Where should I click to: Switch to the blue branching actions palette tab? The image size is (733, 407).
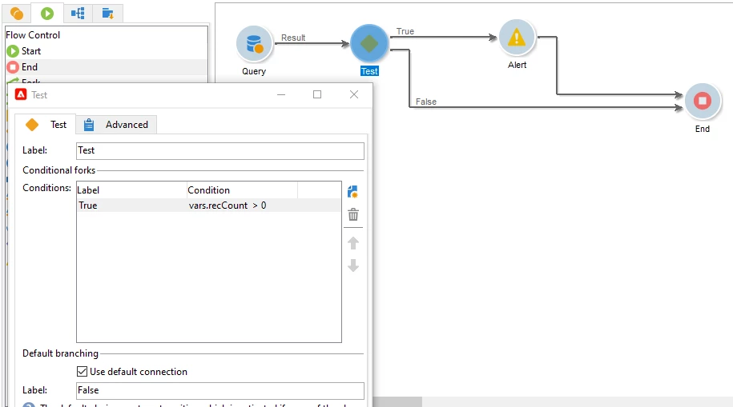78,14
